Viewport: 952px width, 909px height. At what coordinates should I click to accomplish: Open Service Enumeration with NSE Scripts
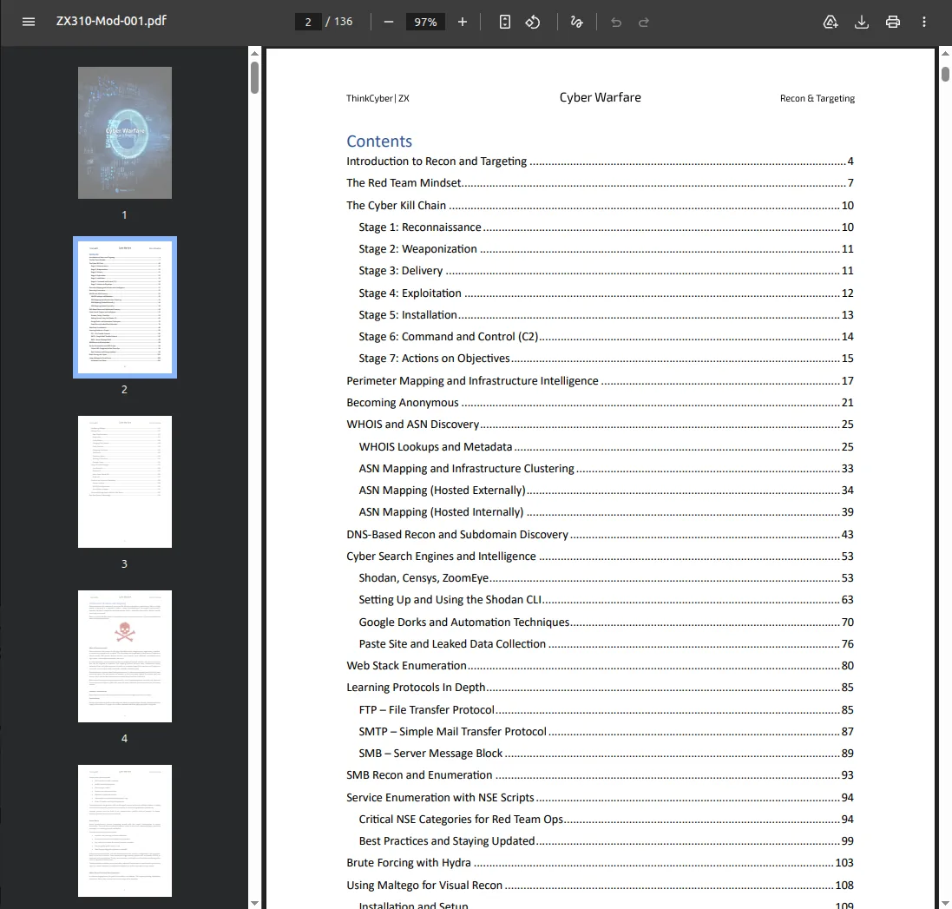pyautogui.click(x=600, y=798)
